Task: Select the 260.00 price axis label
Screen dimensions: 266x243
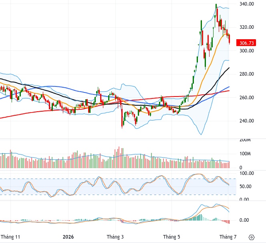Action: 247,98
